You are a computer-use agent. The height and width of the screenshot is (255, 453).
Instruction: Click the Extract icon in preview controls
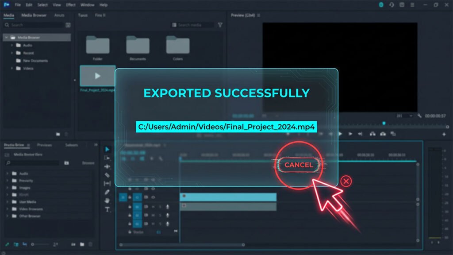pos(383,134)
